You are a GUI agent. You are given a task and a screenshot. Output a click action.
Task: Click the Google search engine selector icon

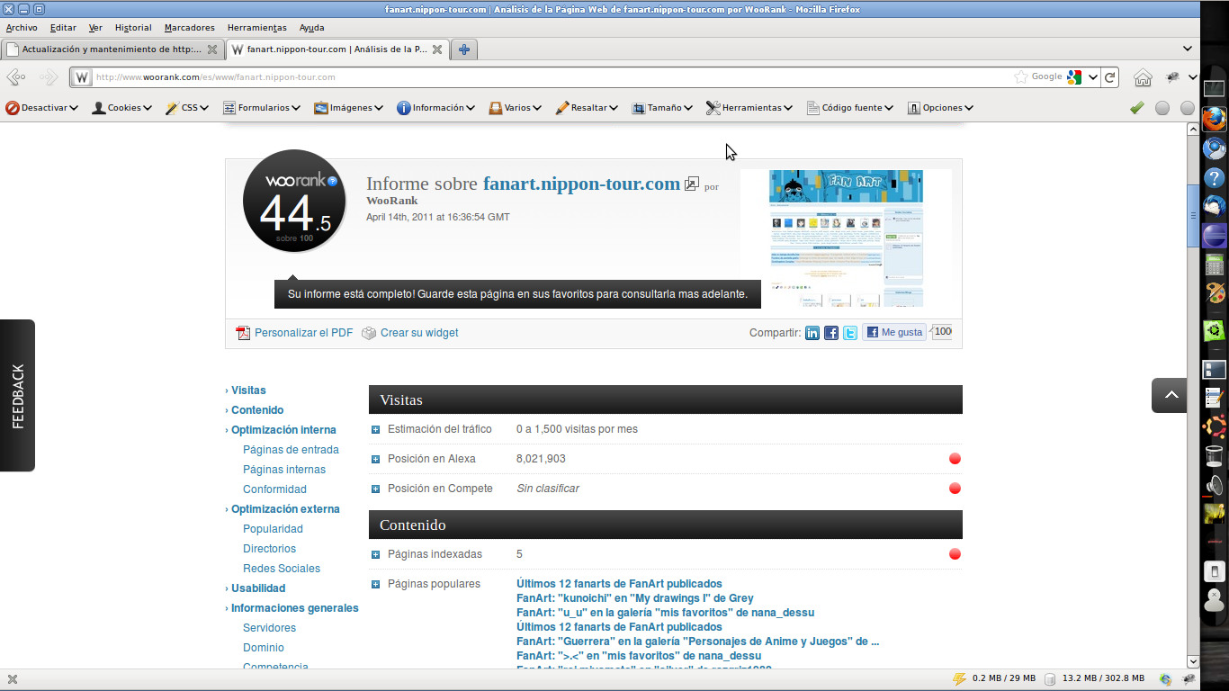1073,77
